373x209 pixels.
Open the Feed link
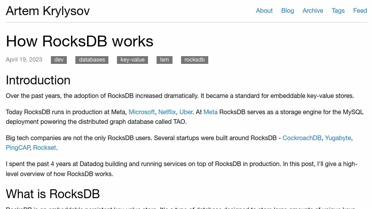[x=360, y=11]
